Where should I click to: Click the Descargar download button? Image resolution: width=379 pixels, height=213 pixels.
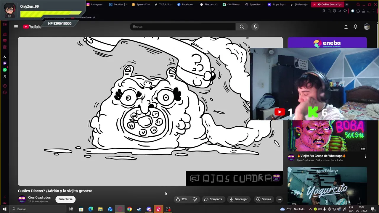tap(238, 199)
